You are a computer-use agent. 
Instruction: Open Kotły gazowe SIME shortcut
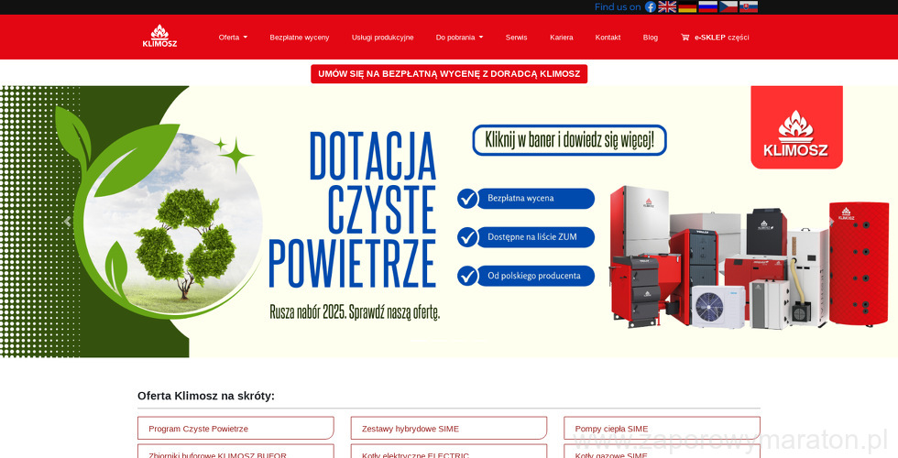662,452
